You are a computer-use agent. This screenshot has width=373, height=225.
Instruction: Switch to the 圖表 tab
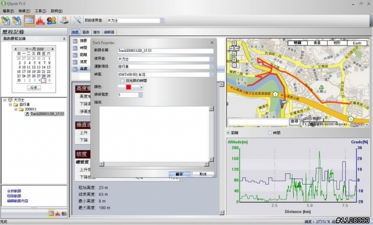[x=86, y=32]
